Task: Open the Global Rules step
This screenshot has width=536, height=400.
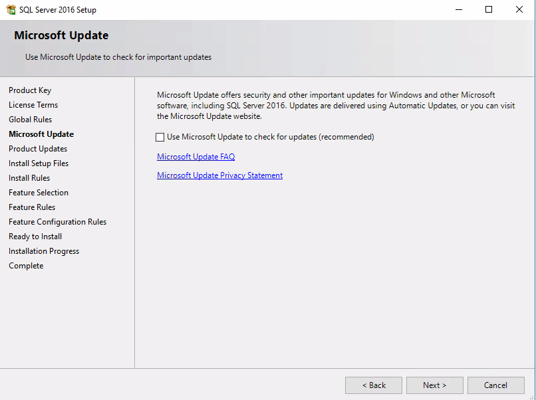Action: (x=30, y=119)
